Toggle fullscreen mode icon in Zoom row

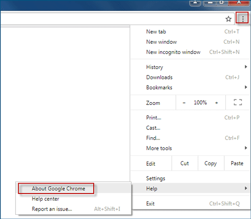click(x=238, y=102)
